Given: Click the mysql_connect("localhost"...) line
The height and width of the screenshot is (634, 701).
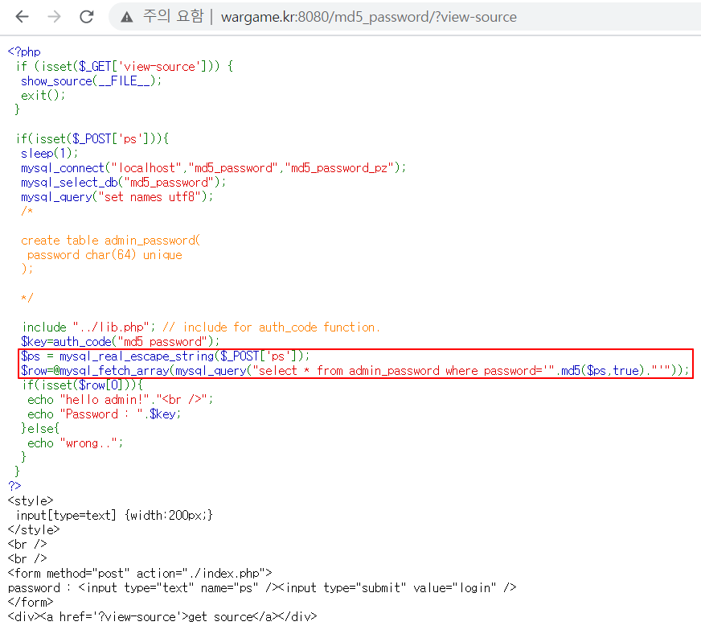Looking at the screenshot, I should point(213,168).
